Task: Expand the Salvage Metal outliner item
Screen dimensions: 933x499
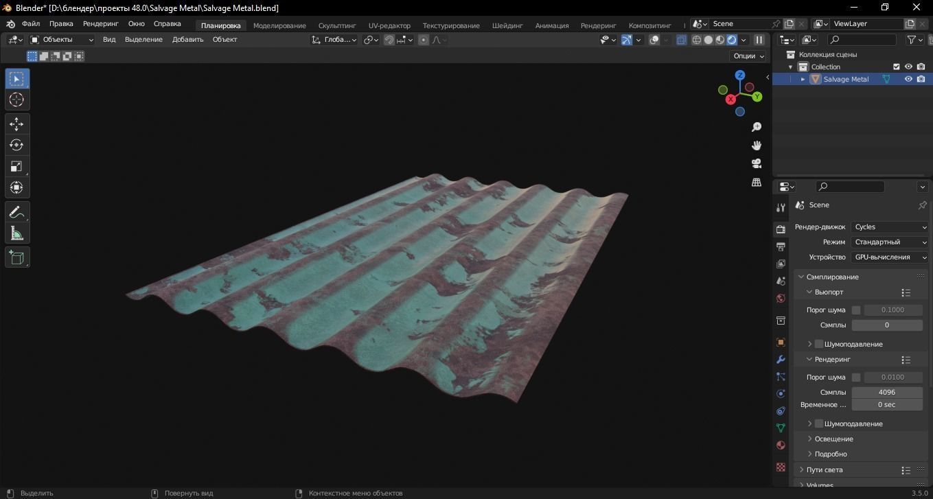Action: pos(803,79)
